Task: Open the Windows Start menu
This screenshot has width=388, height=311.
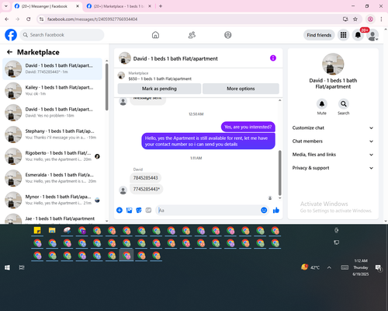Action: coord(7,267)
